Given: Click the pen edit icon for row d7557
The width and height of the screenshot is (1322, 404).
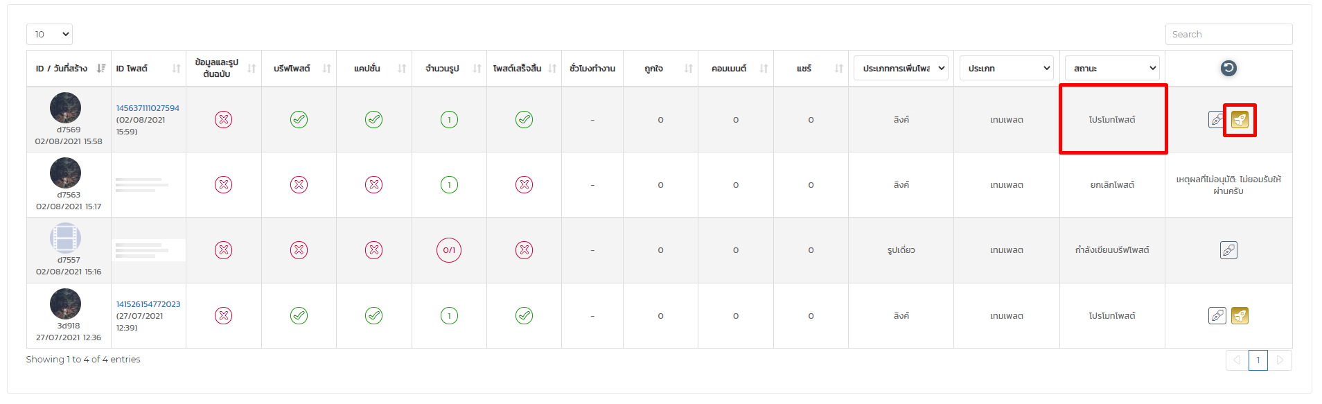Looking at the screenshot, I should coord(1228,250).
